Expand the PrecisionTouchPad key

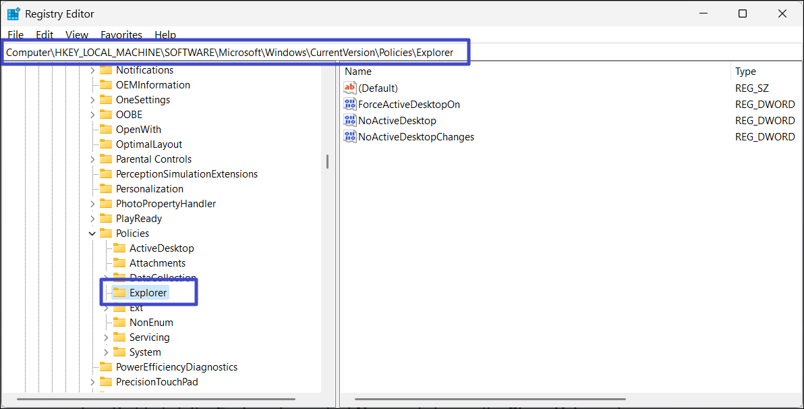[92, 382]
